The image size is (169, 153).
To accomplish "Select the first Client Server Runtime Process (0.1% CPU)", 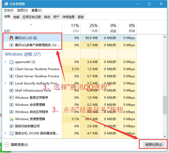I will [x=37, y=69].
